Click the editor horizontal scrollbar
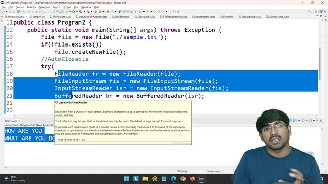 pyautogui.click(x=165, y=116)
